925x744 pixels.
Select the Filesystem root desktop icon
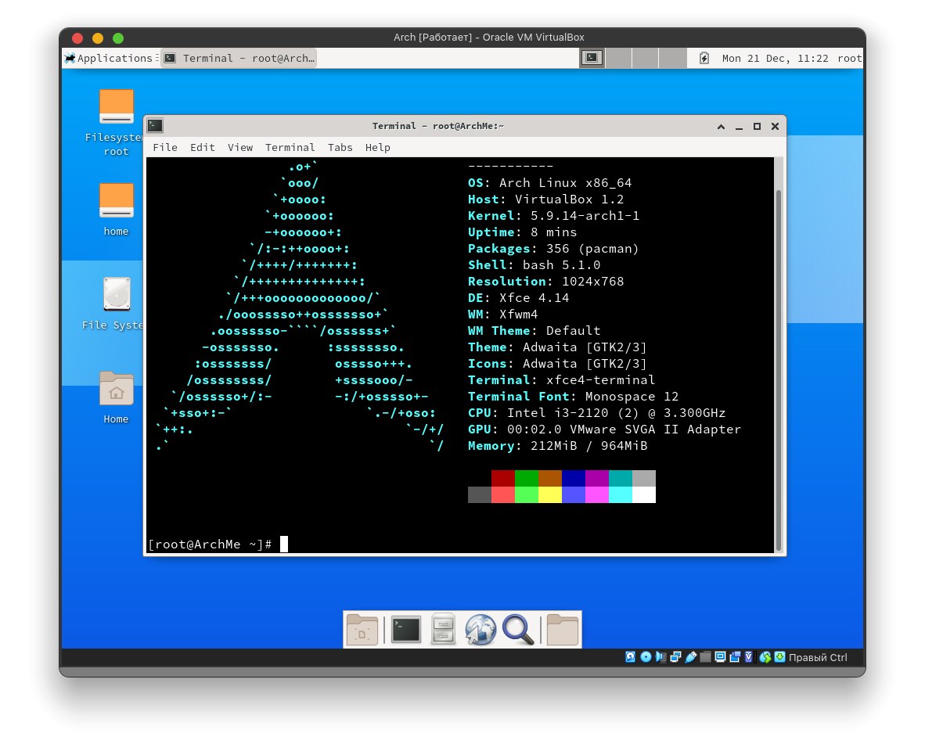coord(117,123)
